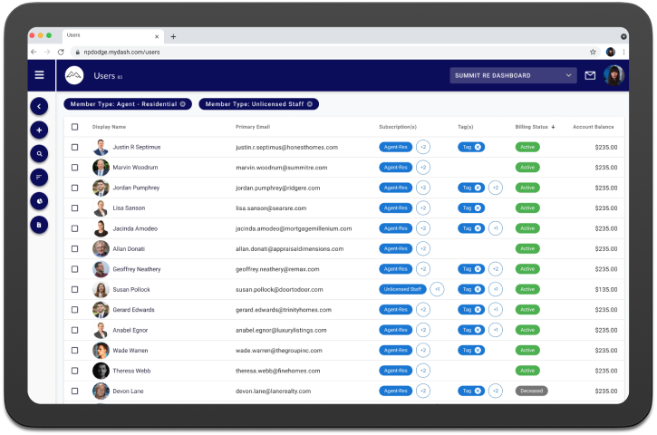Select the checkbox for Susan Pollock
The width and height of the screenshot is (657, 435).
click(x=74, y=290)
